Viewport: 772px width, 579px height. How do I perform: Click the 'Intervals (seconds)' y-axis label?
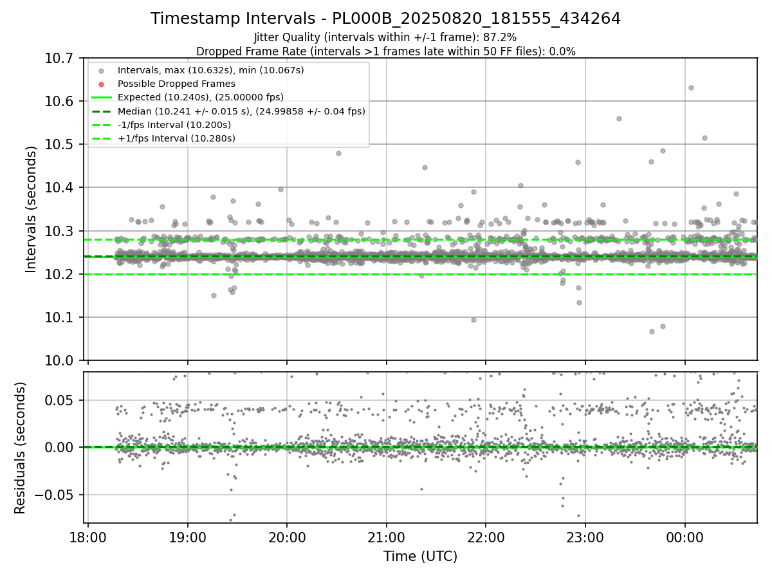tap(32, 209)
